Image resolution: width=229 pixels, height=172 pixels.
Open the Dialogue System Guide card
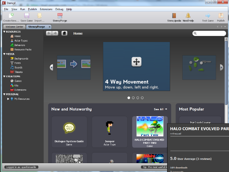pos(69,132)
